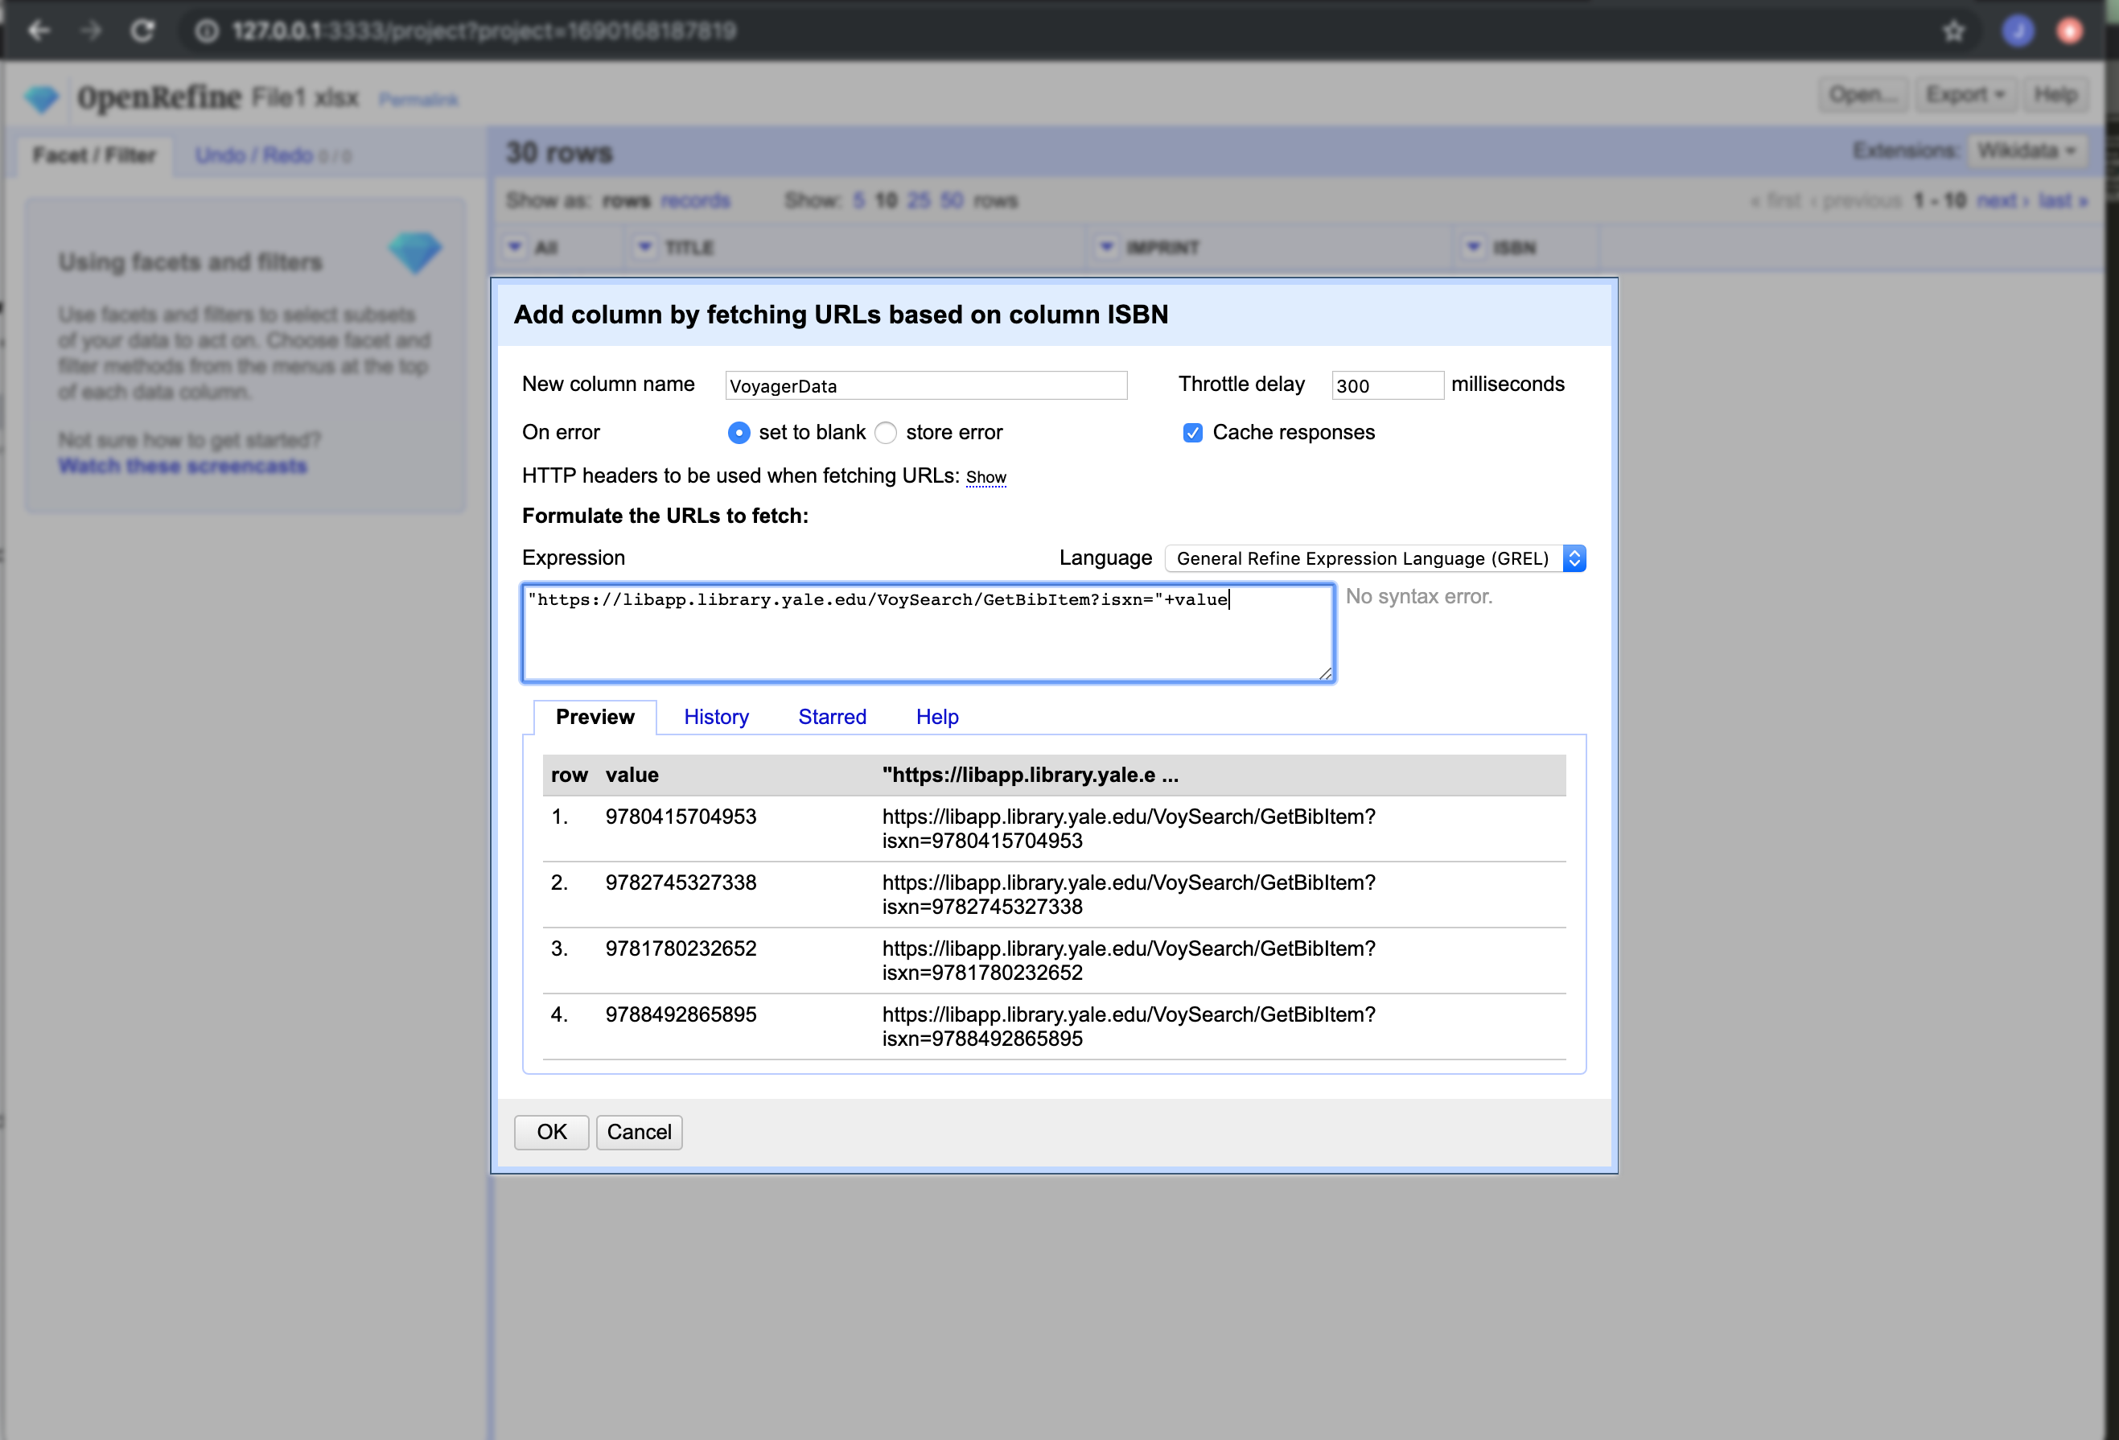Open the blue profile avatar in browser toolbar

tap(2018, 31)
